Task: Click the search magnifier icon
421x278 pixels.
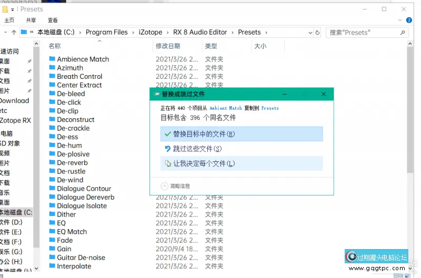Action: click(x=403, y=33)
